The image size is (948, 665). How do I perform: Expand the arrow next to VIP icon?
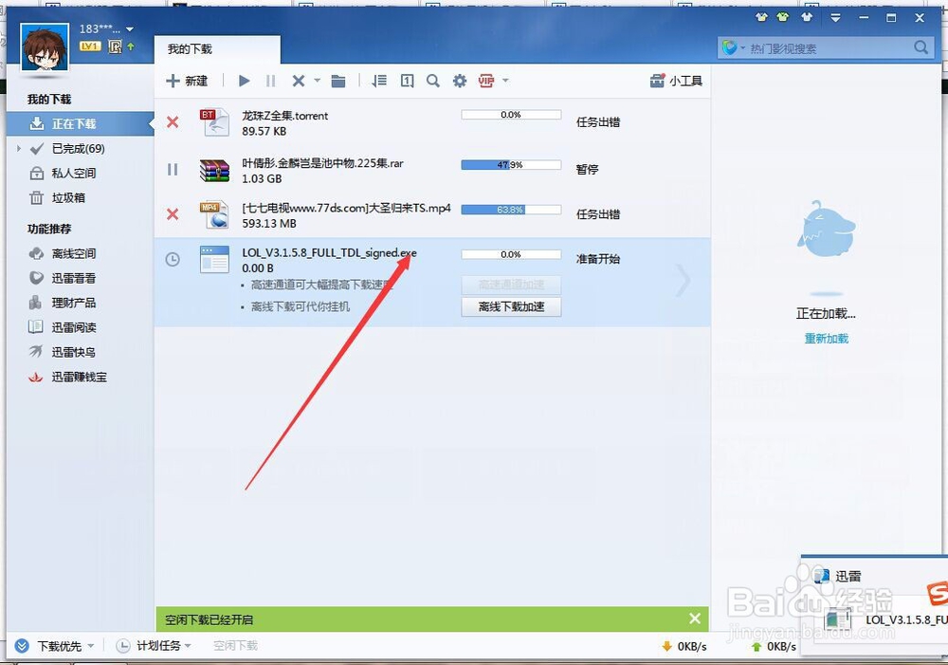coord(505,80)
